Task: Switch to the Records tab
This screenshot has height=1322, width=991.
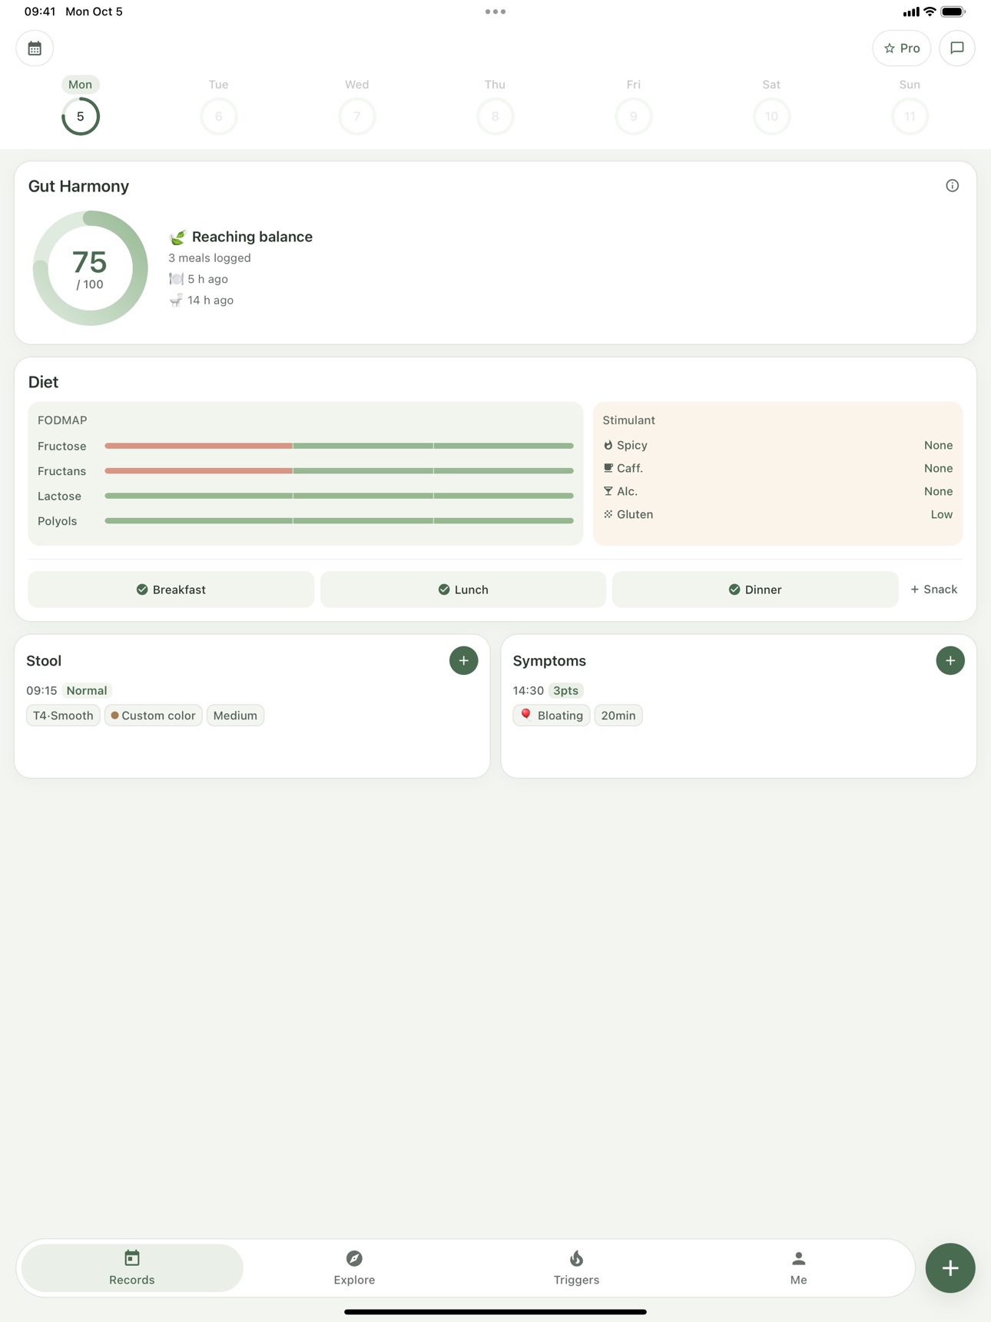Action: (x=132, y=1268)
